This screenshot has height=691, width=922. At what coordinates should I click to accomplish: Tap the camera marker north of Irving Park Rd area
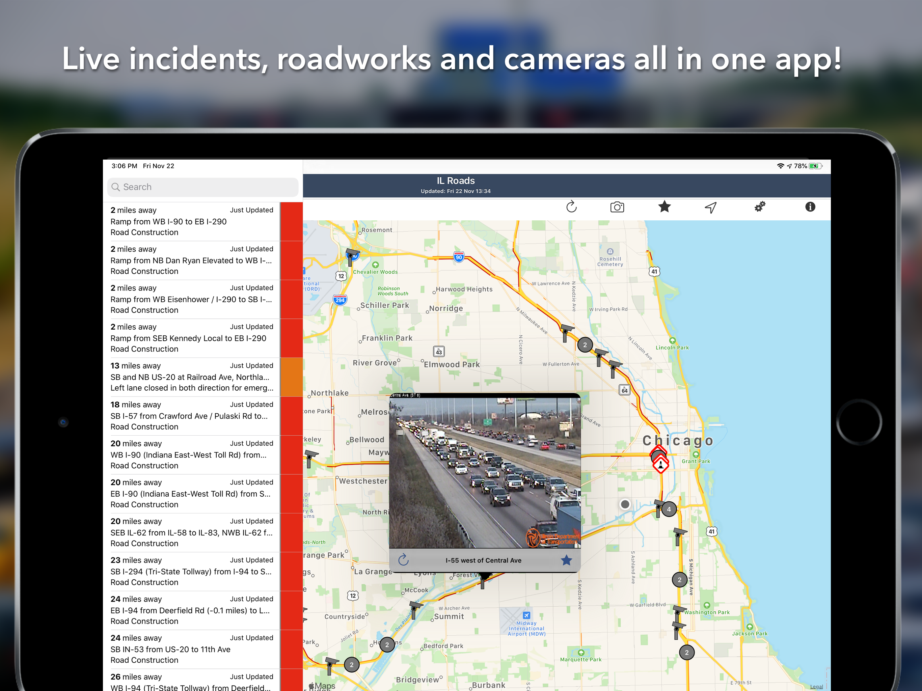566,333
